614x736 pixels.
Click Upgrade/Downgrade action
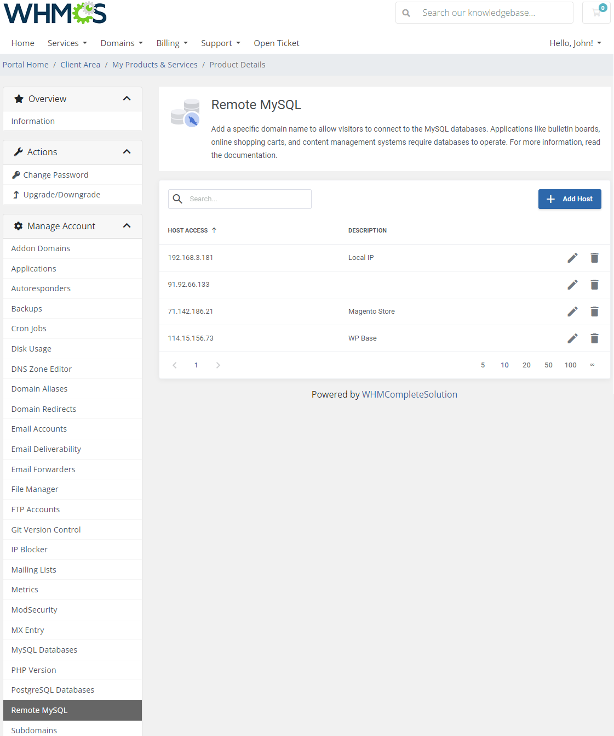point(72,195)
